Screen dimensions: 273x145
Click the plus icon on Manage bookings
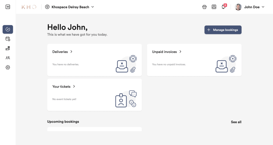208,30
